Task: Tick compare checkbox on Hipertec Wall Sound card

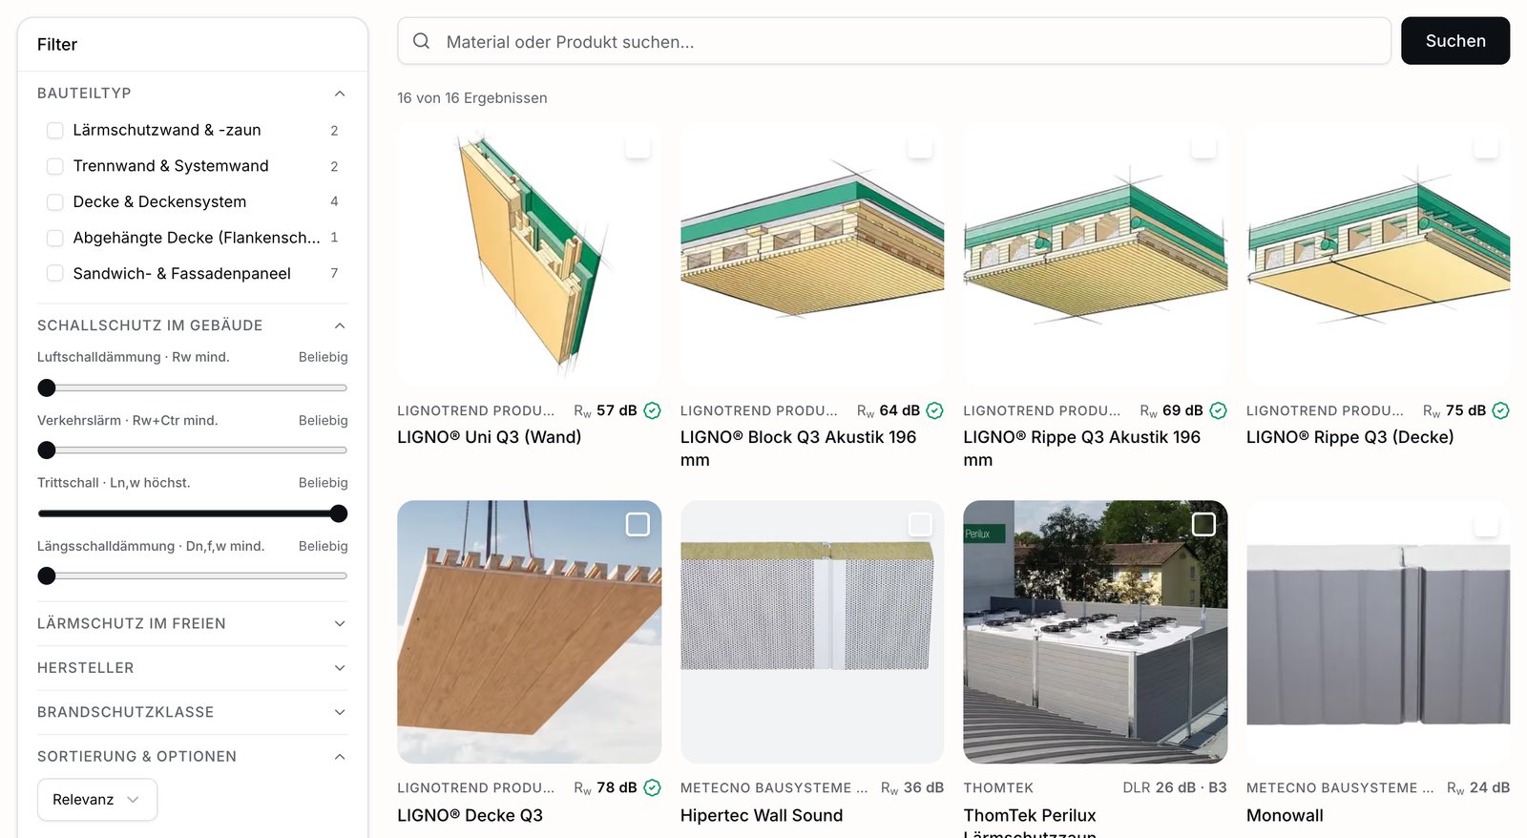Action: [x=920, y=524]
